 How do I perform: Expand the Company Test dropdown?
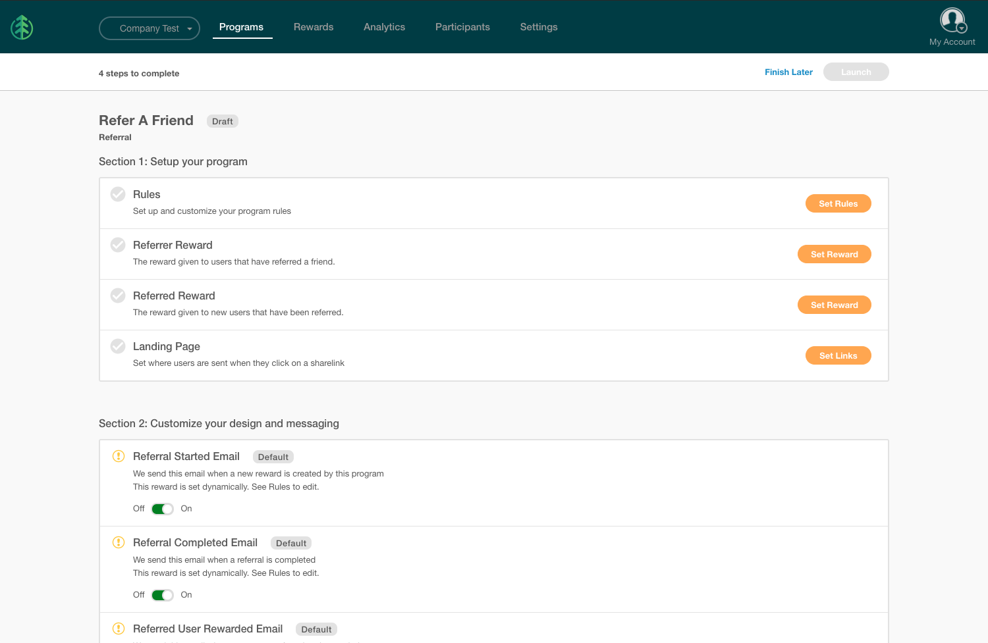(150, 28)
